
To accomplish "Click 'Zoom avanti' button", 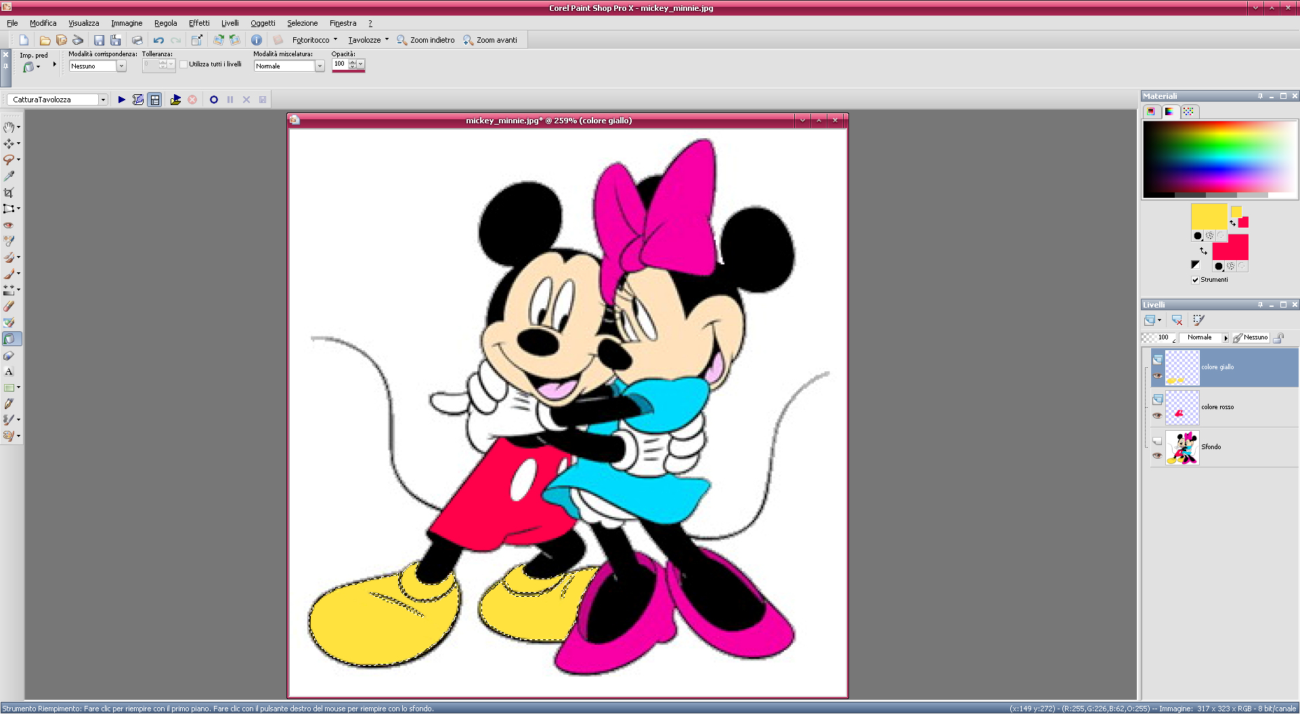I will coord(490,40).
